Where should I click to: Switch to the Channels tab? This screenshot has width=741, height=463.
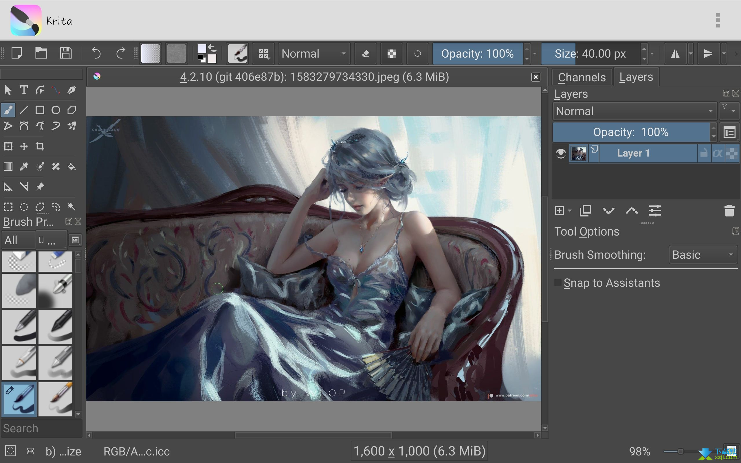[582, 77]
